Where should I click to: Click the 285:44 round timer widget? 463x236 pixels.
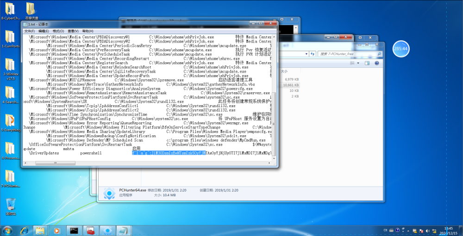(400, 48)
